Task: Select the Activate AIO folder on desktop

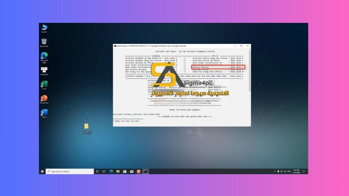Action: pos(86,128)
